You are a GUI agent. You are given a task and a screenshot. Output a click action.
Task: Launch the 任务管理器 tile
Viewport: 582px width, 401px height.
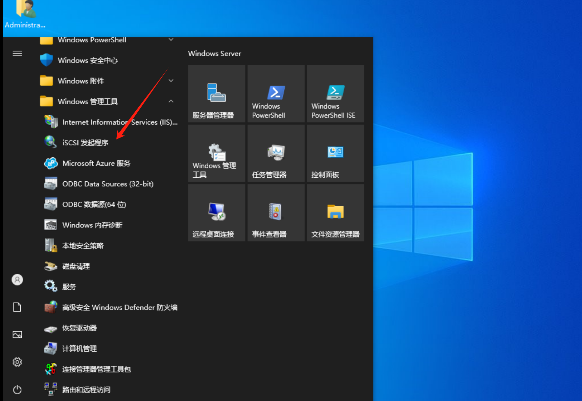[x=276, y=153]
